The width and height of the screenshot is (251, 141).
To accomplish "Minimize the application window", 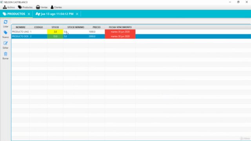I will pos(230,2).
